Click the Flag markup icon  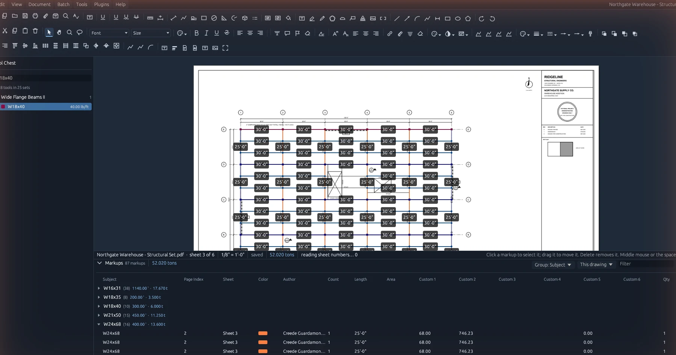pos(297,33)
